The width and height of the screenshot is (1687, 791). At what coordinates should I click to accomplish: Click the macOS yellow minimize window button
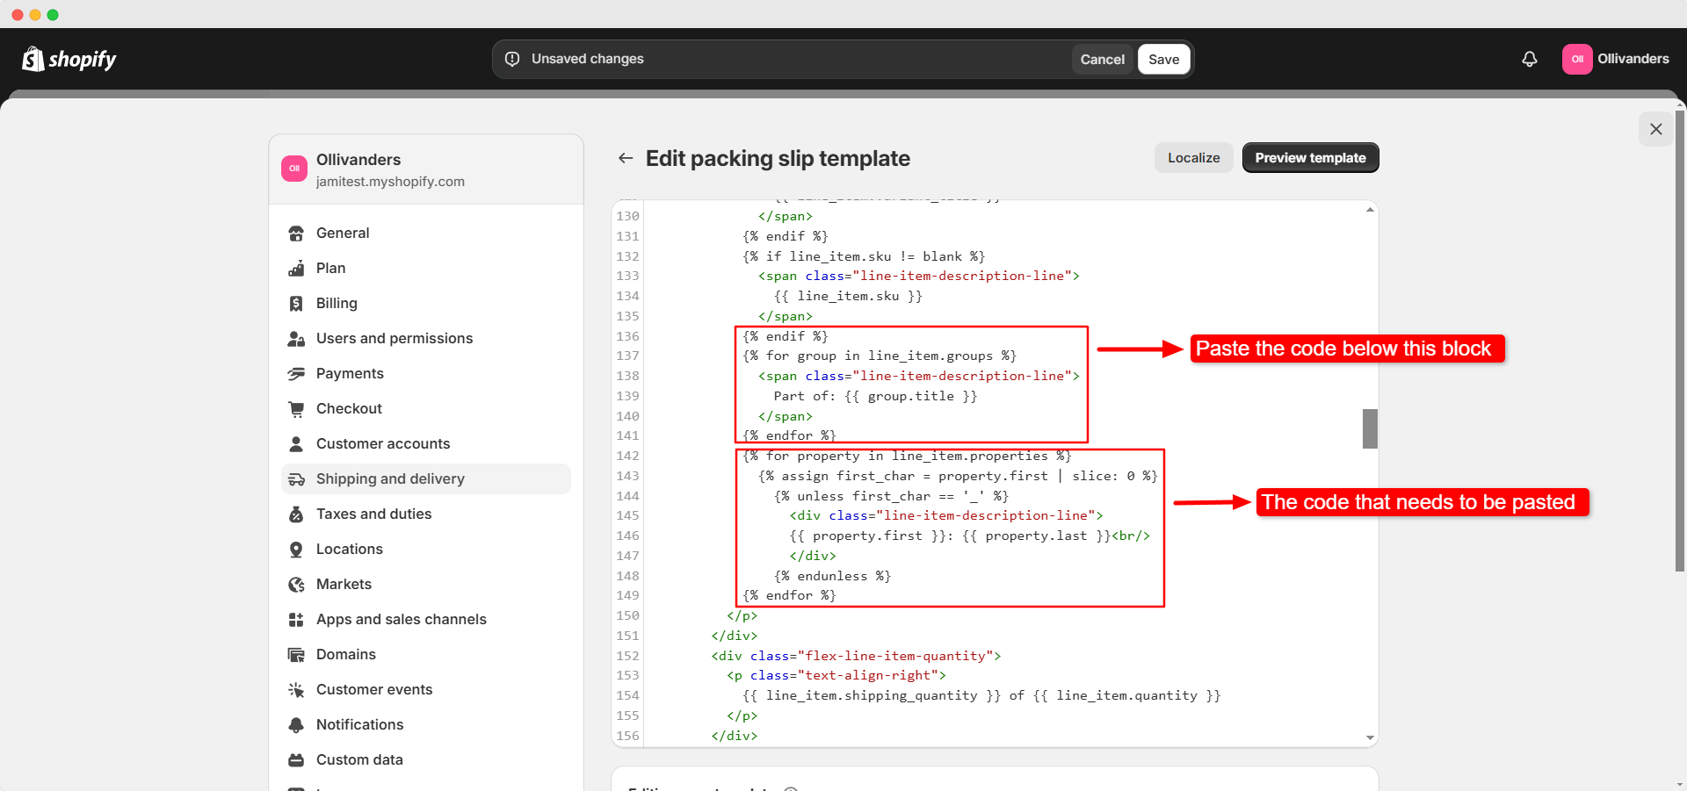(x=35, y=15)
